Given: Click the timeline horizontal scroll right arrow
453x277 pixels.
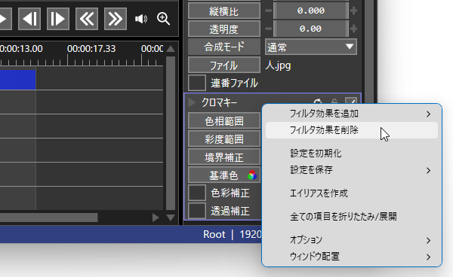Looking at the screenshot, I should click(x=156, y=218).
